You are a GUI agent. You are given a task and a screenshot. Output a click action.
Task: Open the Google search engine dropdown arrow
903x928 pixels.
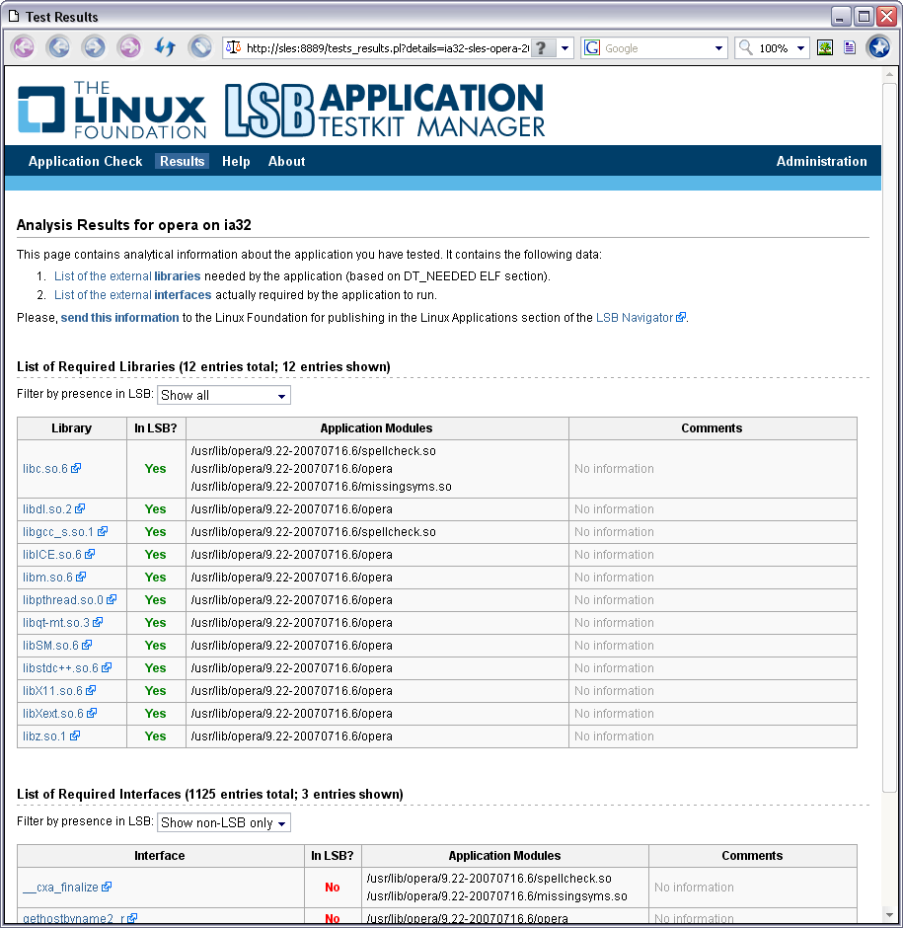(718, 48)
